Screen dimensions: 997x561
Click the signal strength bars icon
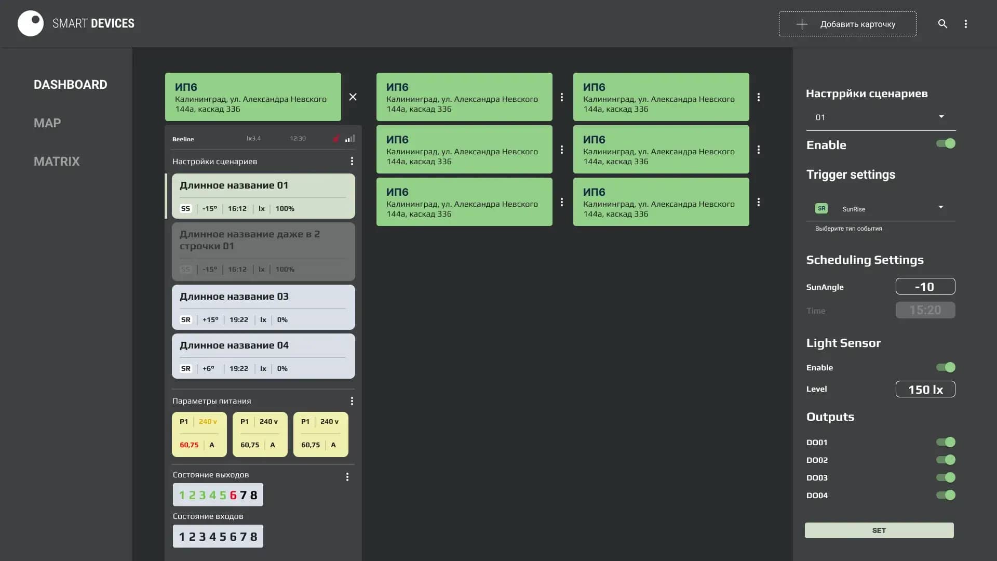(350, 139)
